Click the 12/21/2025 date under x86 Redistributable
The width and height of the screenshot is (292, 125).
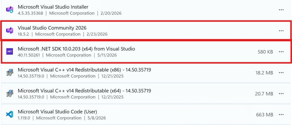112,76
